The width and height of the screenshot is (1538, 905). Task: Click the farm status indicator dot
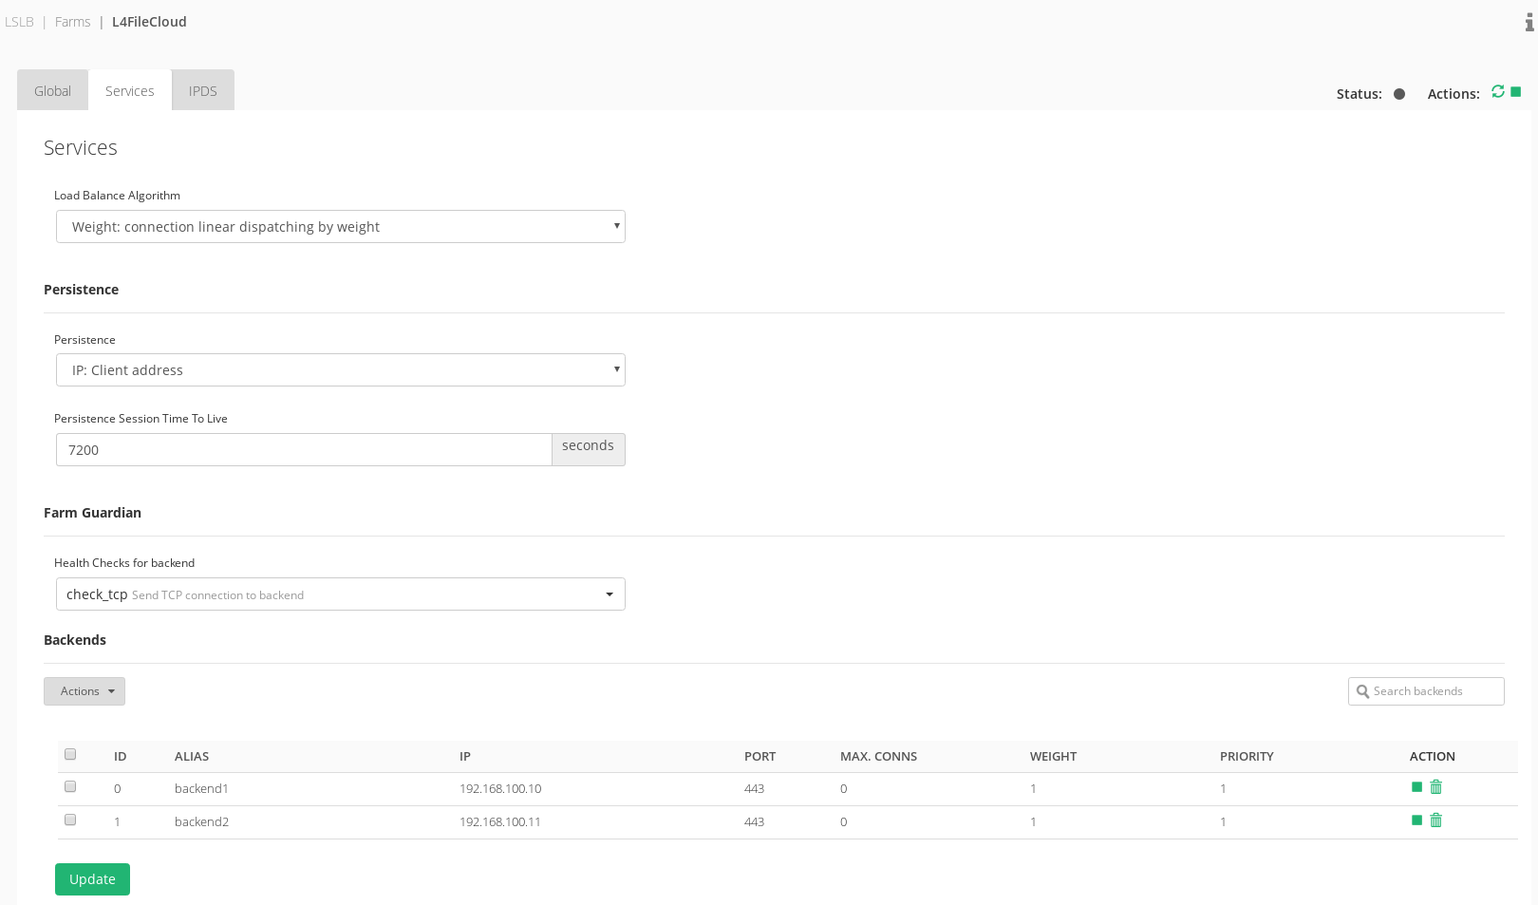pyautogui.click(x=1399, y=94)
